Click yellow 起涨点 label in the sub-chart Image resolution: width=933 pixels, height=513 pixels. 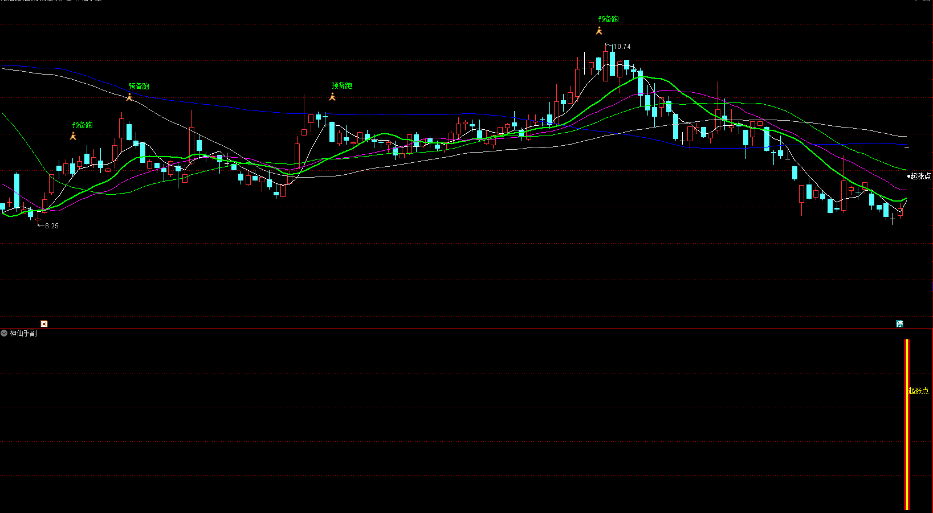pyautogui.click(x=918, y=391)
